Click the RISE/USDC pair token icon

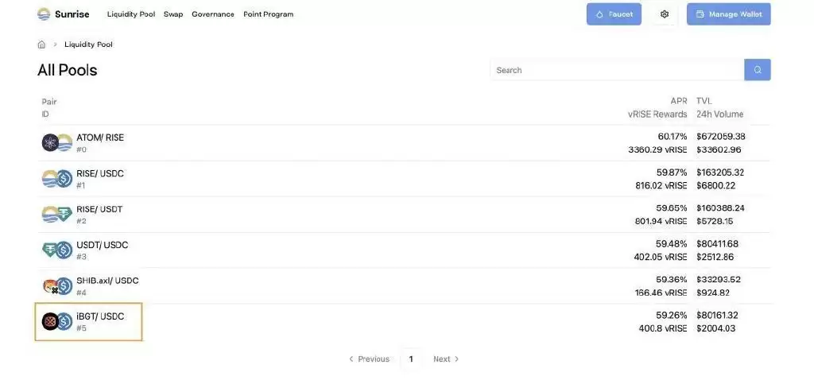[x=56, y=179]
